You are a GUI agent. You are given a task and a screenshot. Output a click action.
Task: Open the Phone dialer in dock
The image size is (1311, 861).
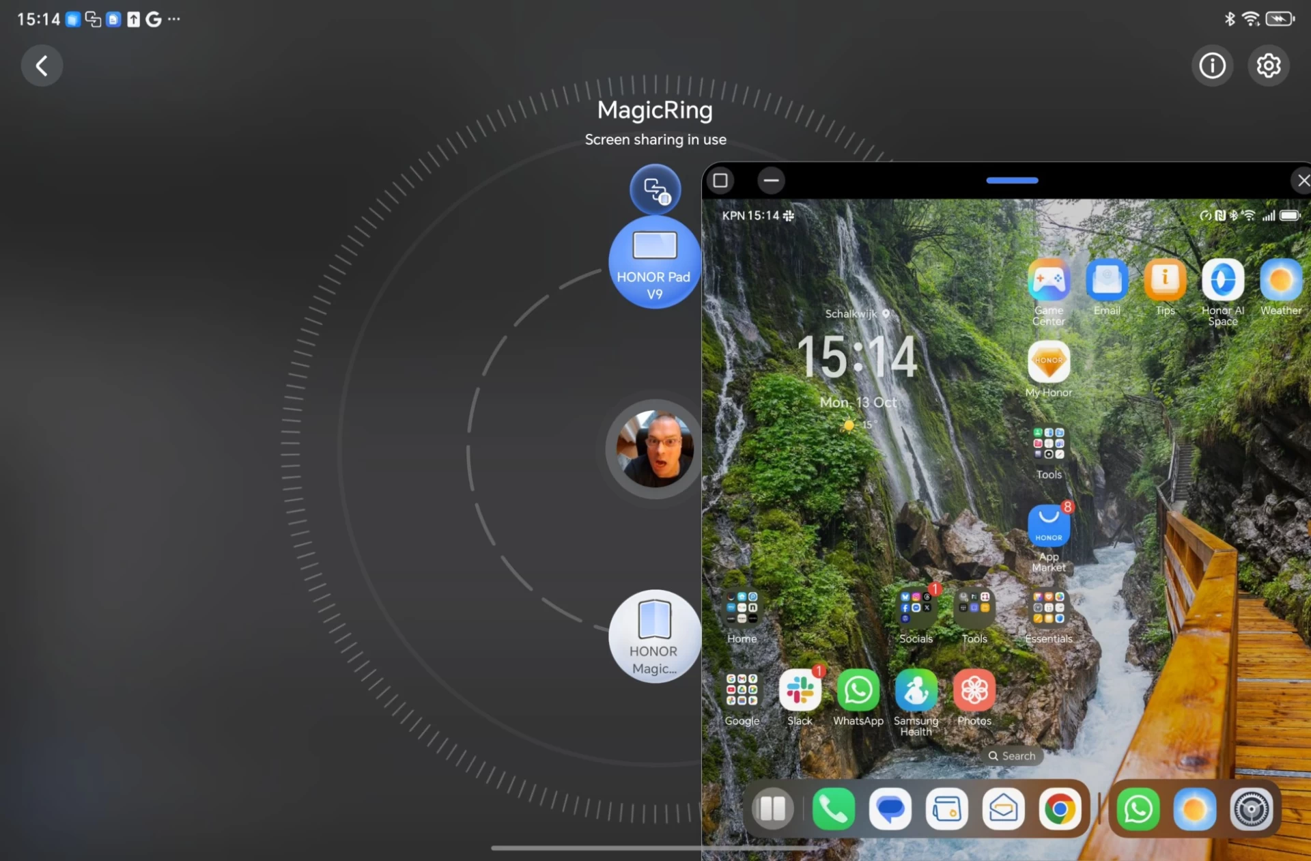click(833, 809)
